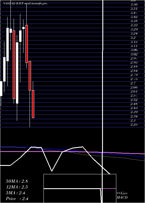
Task: Select the 3.47 price axis label
Action: coord(134,13)
